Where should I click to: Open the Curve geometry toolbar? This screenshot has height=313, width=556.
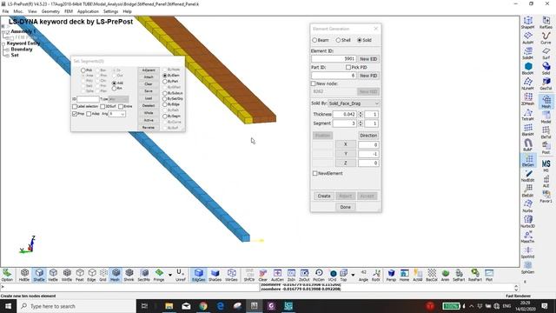546,38
